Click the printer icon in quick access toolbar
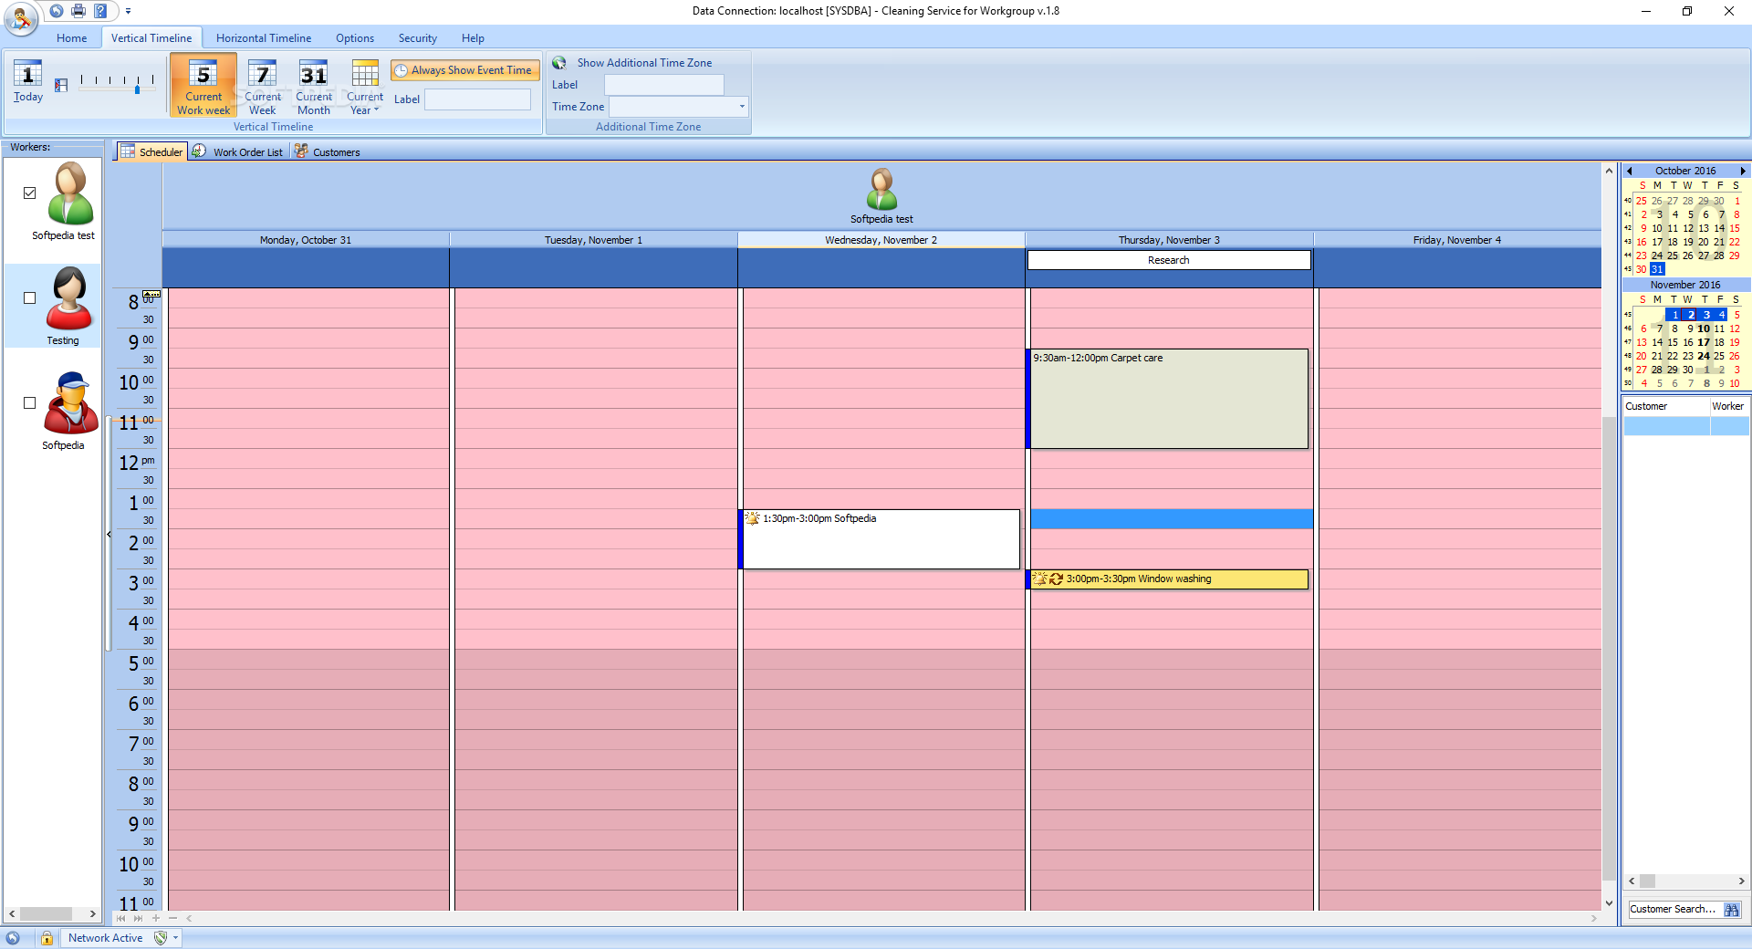1752x949 pixels. coord(78,11)
